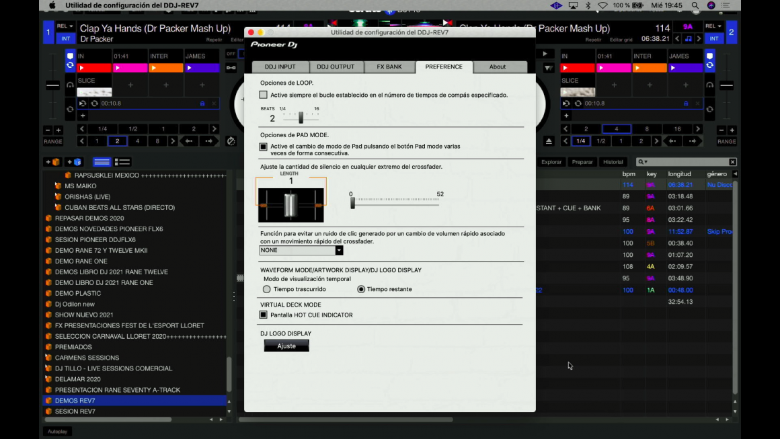Switch the library to the simple list view icon
Viewport: 780px width, 439px height.
[x=102, y=162]
